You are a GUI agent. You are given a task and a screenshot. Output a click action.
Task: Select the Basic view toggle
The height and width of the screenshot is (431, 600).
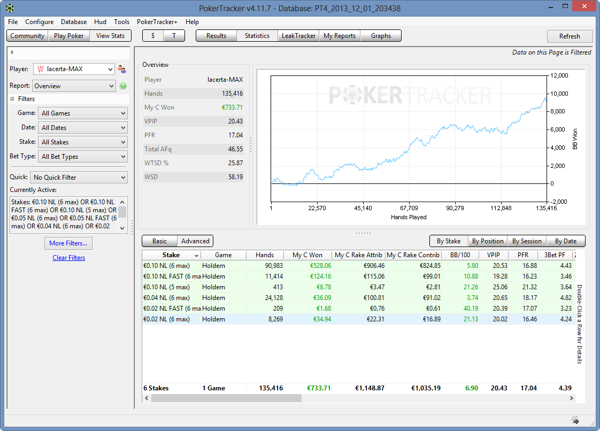point(159,241)
